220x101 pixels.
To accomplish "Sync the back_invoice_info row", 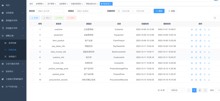I will point(205,52).
